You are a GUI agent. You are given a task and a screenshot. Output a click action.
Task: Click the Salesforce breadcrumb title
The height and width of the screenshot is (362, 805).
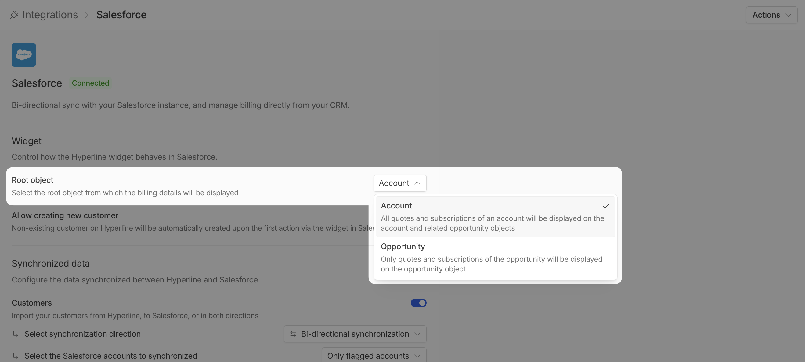click(121, 15)
